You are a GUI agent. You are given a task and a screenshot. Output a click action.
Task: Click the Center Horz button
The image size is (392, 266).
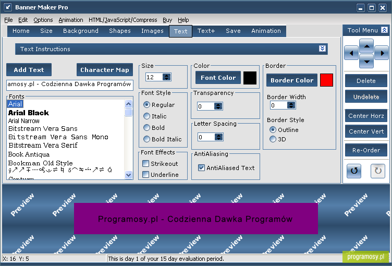tap(366, 116)
